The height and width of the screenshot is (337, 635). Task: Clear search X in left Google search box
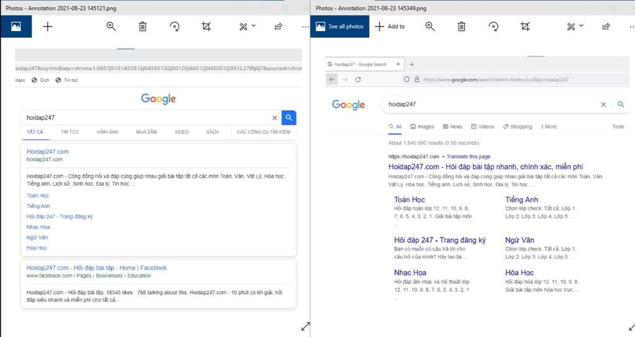coord(275,118)
